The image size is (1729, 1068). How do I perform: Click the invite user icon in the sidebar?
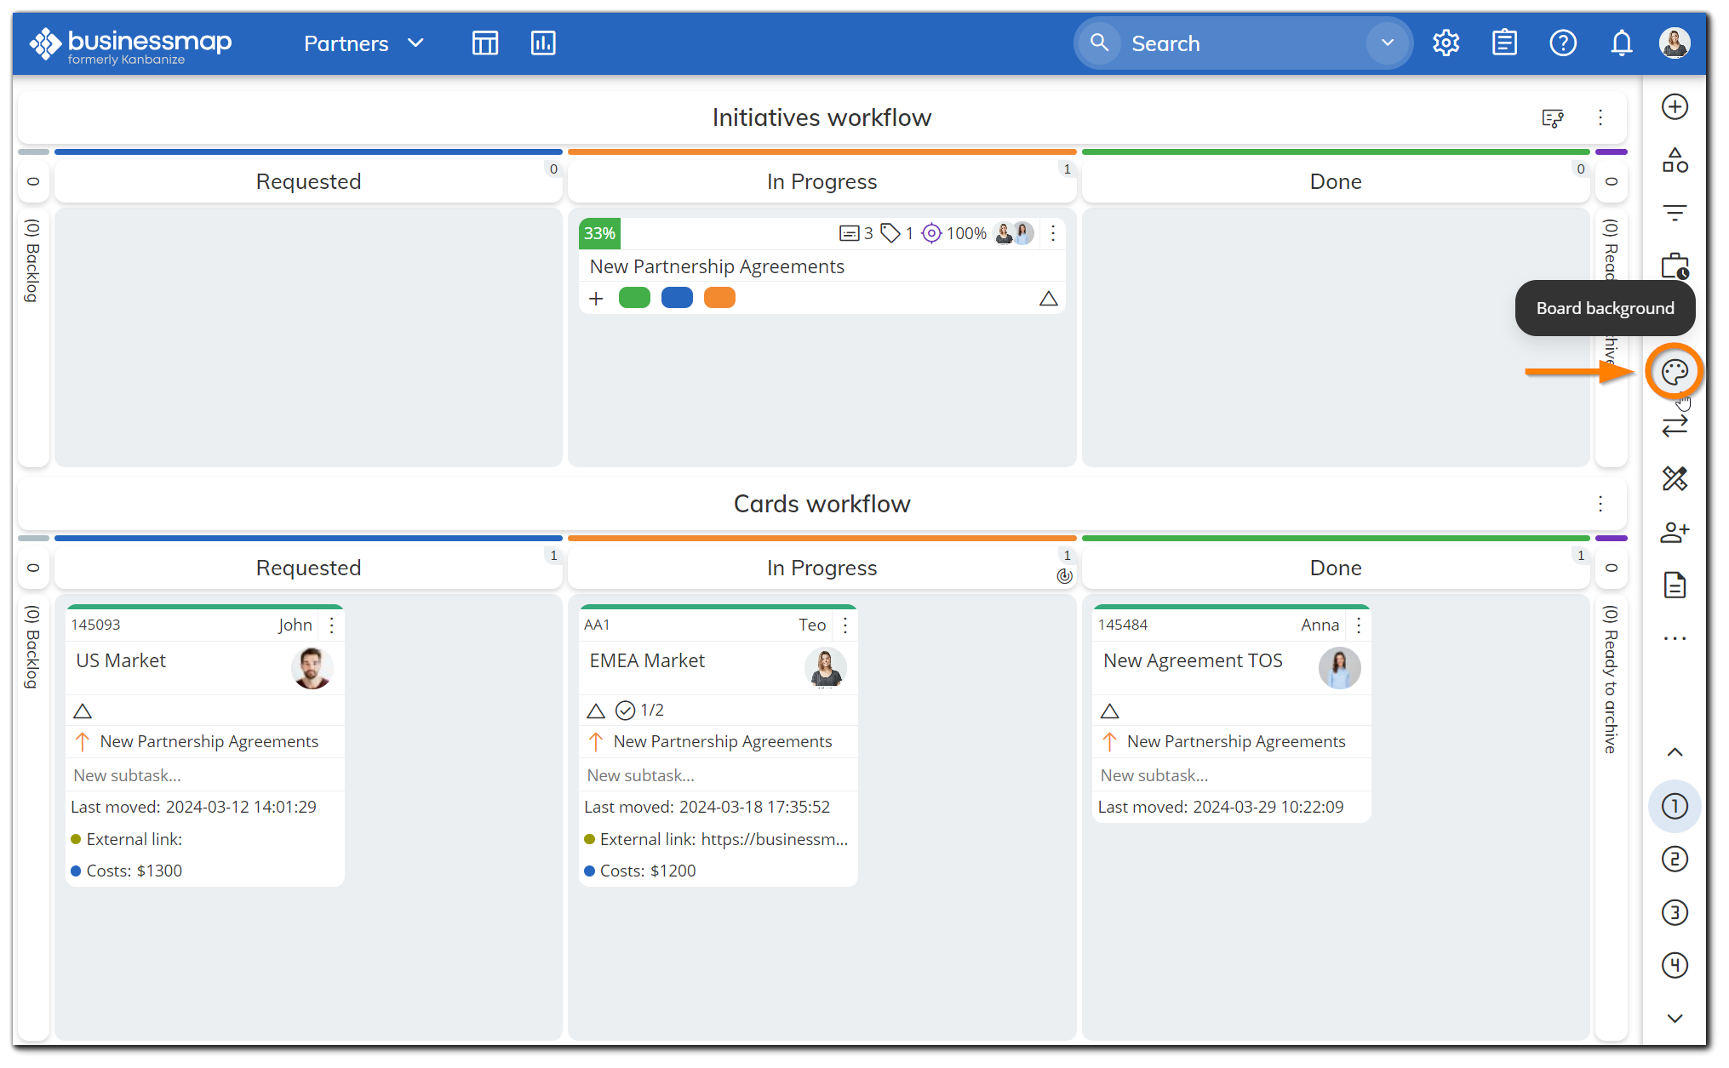click(x=1674, y=532)
